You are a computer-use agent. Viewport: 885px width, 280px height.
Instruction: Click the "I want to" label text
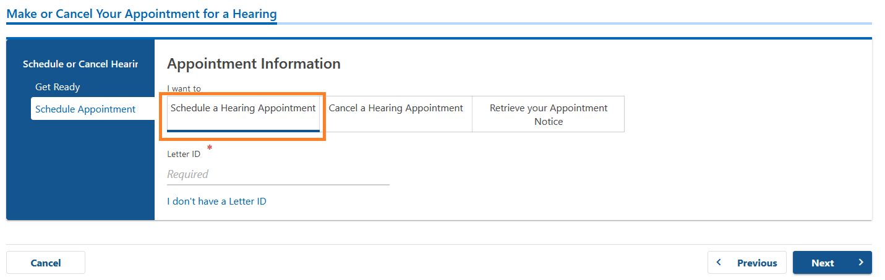(184, 89)
